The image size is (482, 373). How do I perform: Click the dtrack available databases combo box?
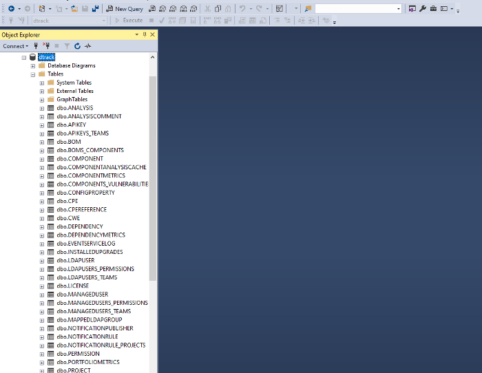[x=69, y=21]
